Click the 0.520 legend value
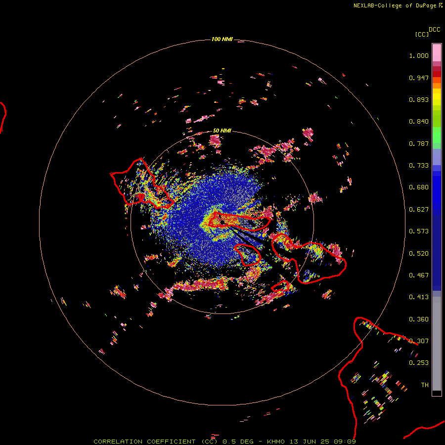The height and width of the screenshot is (445, 445). 419,253
